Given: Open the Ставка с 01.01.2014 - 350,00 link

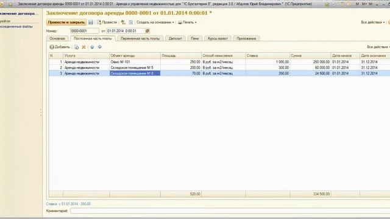Looking at the screenshot, I should click(x=68, y=204).
